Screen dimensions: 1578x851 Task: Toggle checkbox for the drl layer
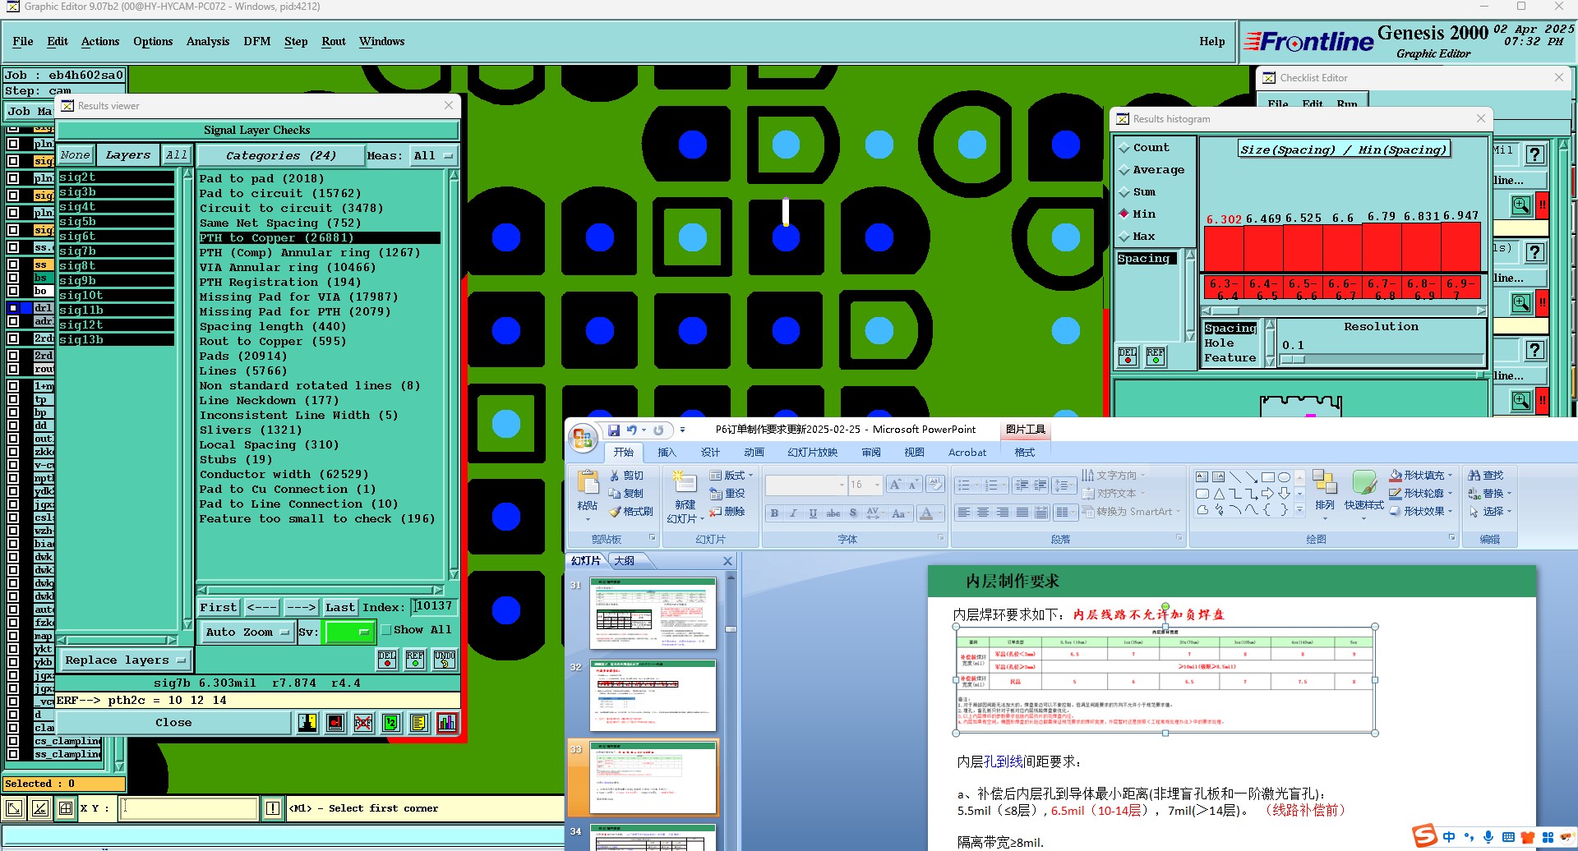[13, 308]
